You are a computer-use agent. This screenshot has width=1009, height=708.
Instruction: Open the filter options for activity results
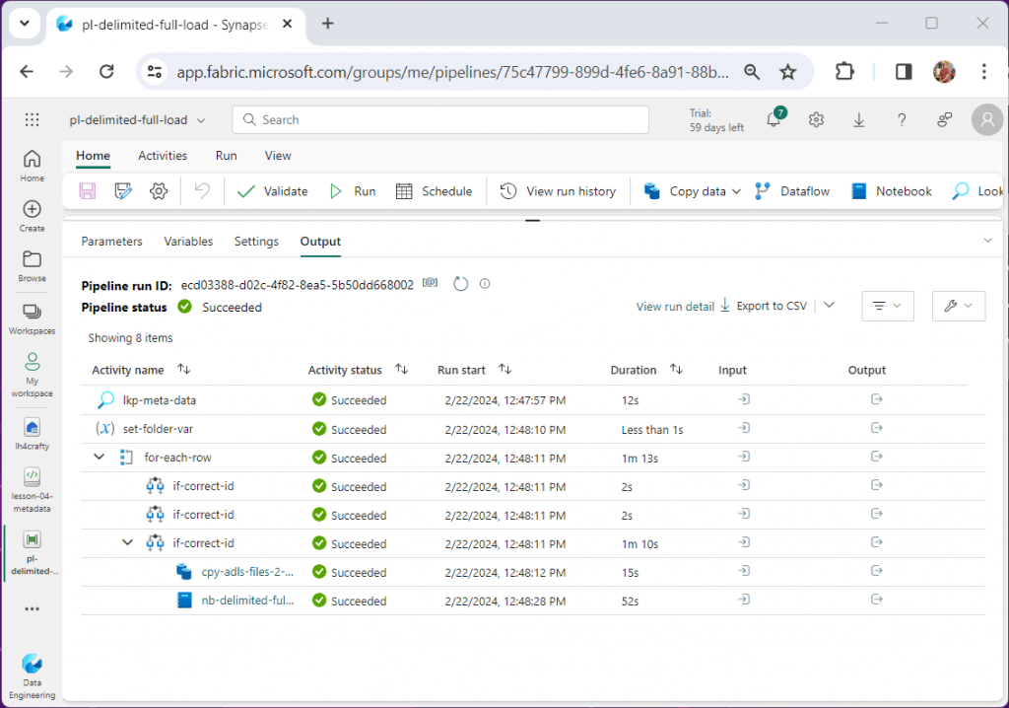(x=887, y=306)
